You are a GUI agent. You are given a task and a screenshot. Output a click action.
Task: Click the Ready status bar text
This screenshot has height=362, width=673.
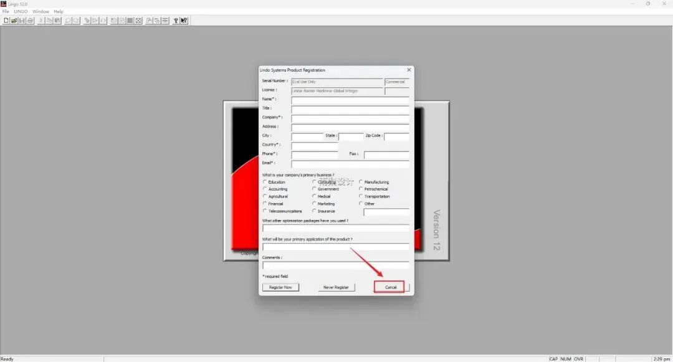pyautogui.click(x=7, y=358)
